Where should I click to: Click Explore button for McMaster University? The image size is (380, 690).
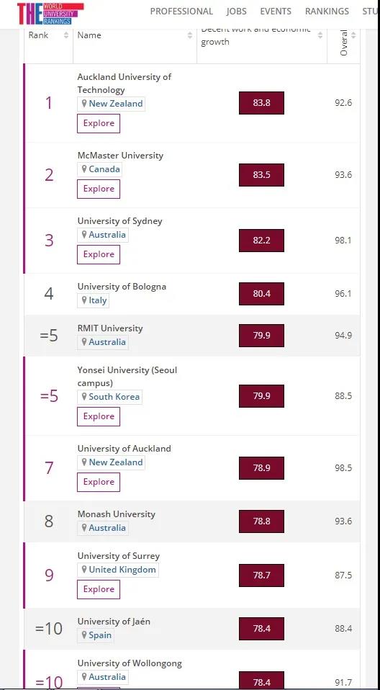99,189
